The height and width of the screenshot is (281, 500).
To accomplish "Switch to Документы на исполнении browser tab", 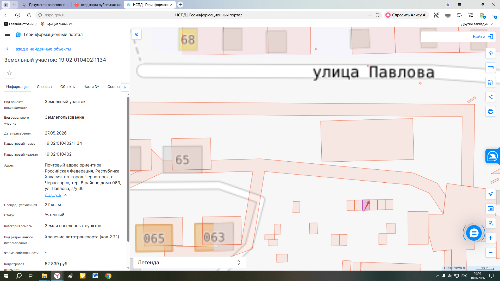I will (x=45, y=5).
